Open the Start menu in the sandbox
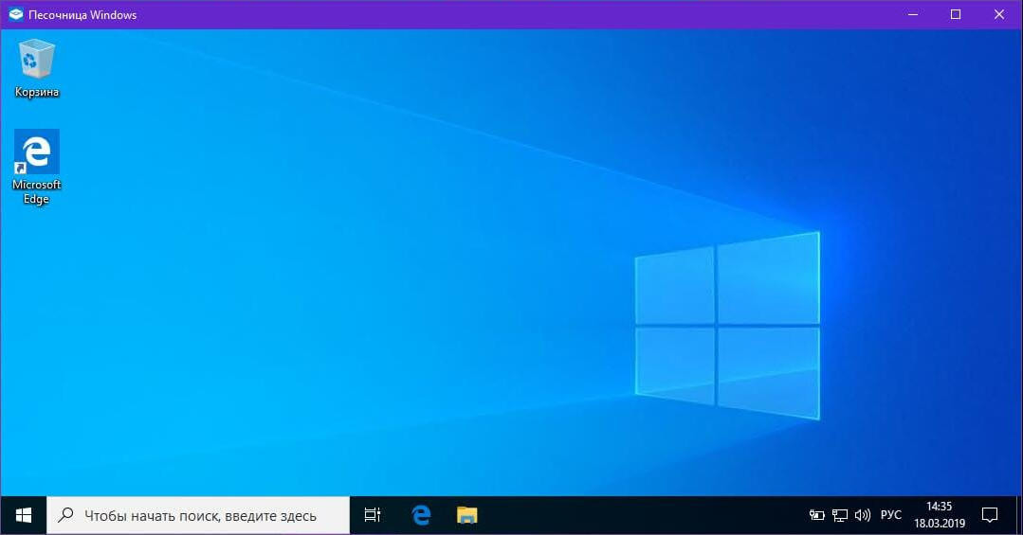The width and height of the screenshot is (1023, 535). click(x=24, y=515)
